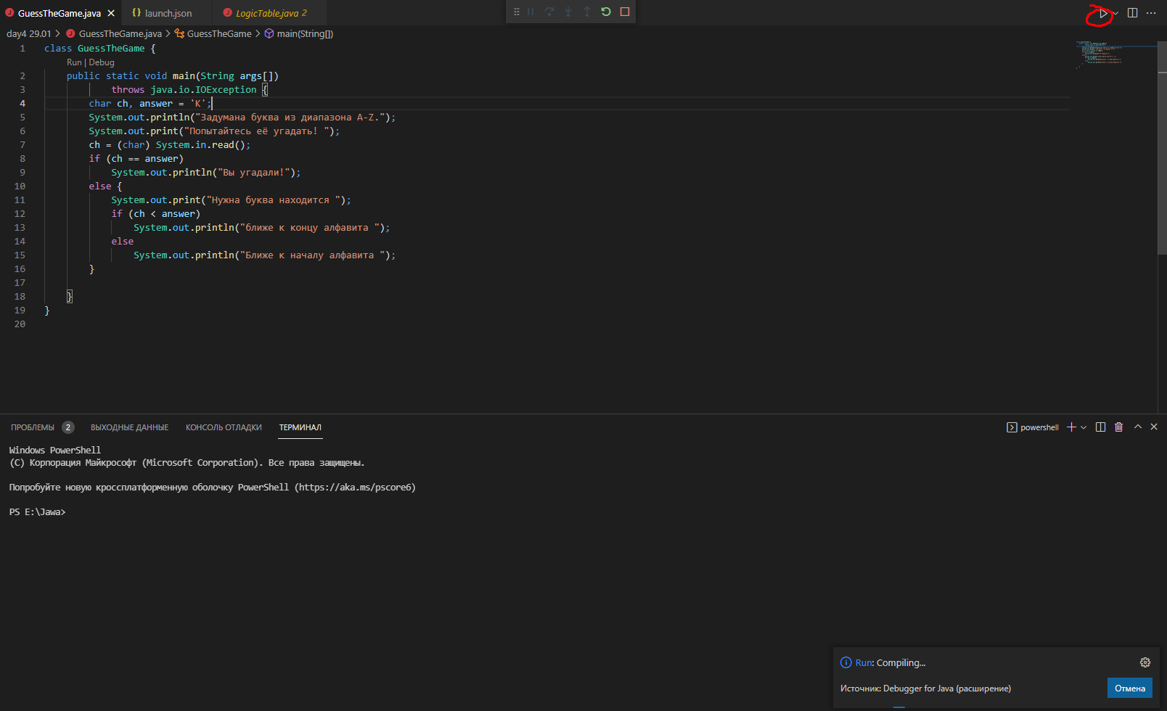1167x711 pixels.
Task: Open the notification settings gear
Action: point(1145,662)
